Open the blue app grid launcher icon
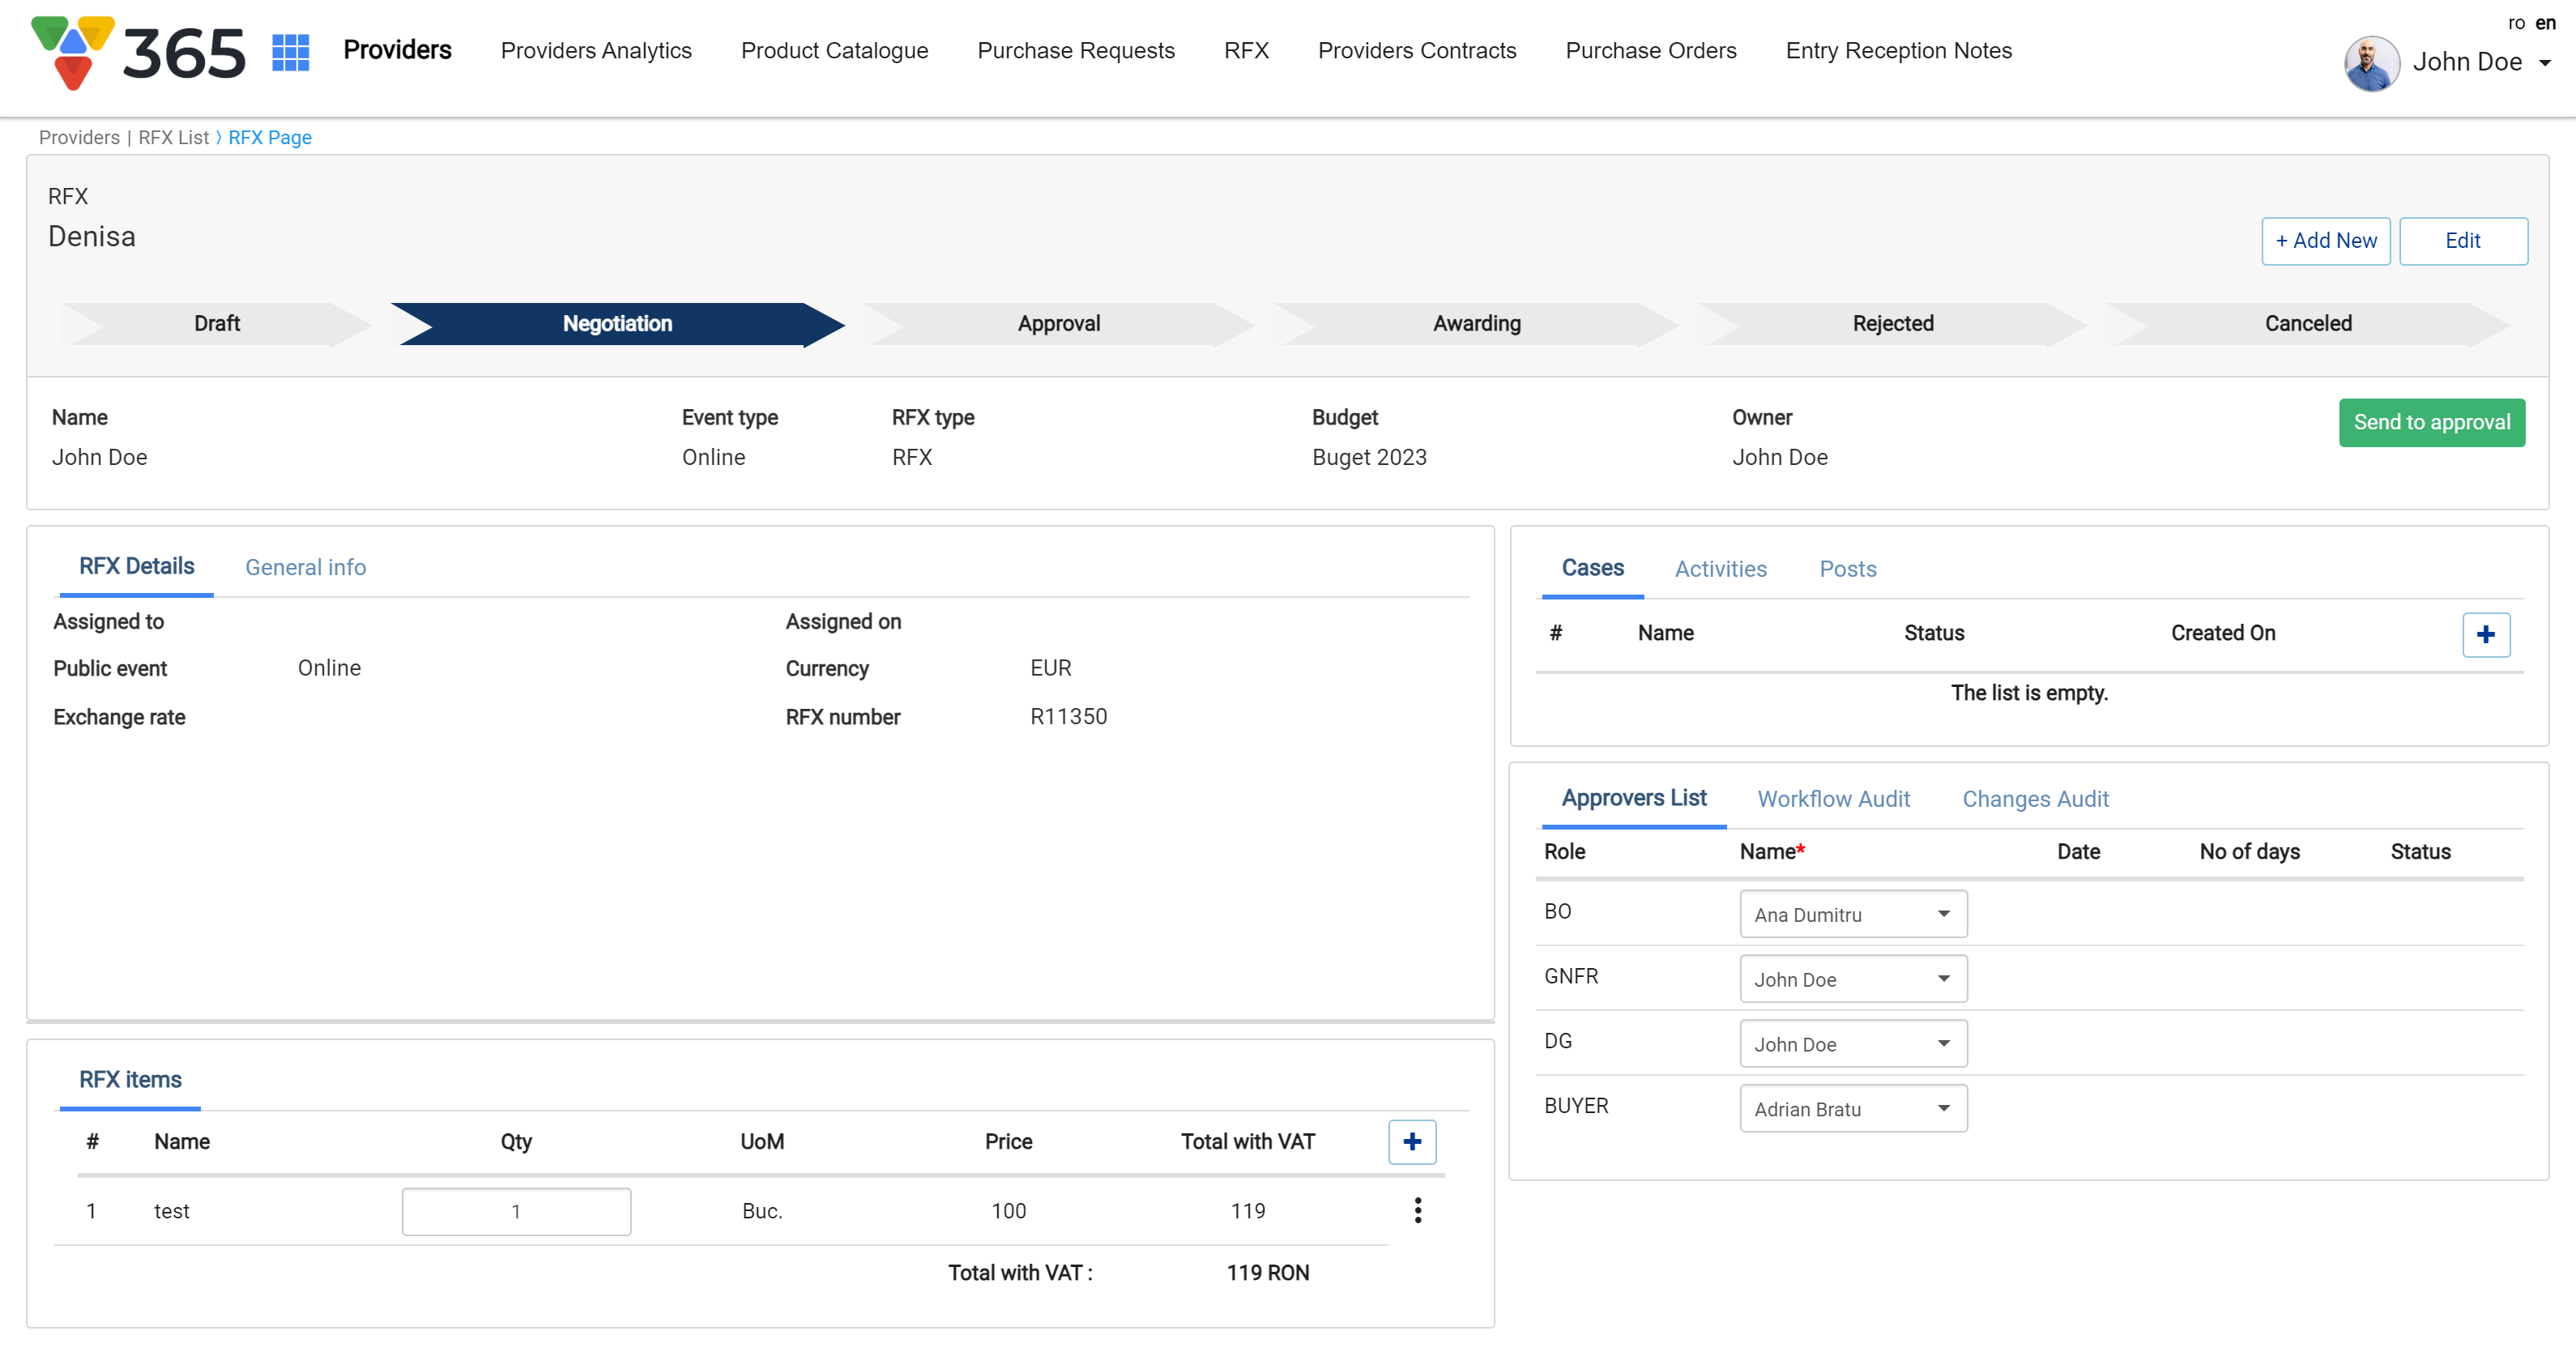The image size is (2576, 1348). [290, 52]
